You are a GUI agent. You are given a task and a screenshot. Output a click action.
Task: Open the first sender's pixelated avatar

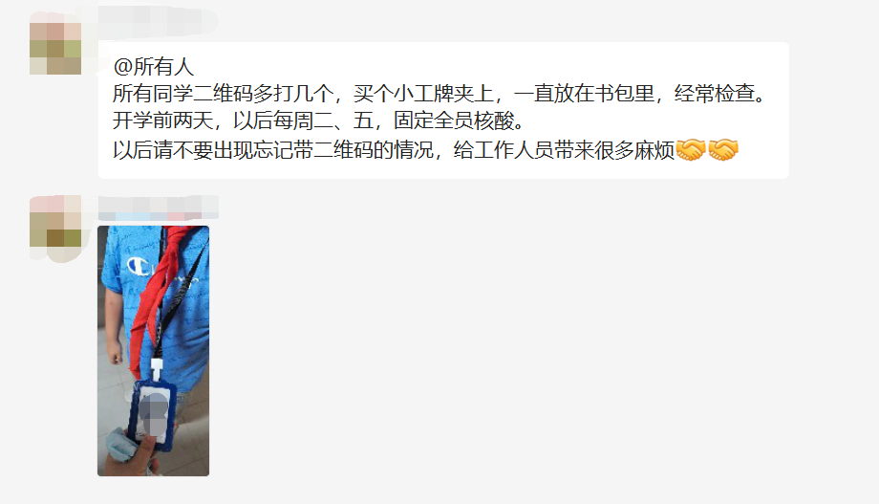pyautogui.click(x=55, y=48)
